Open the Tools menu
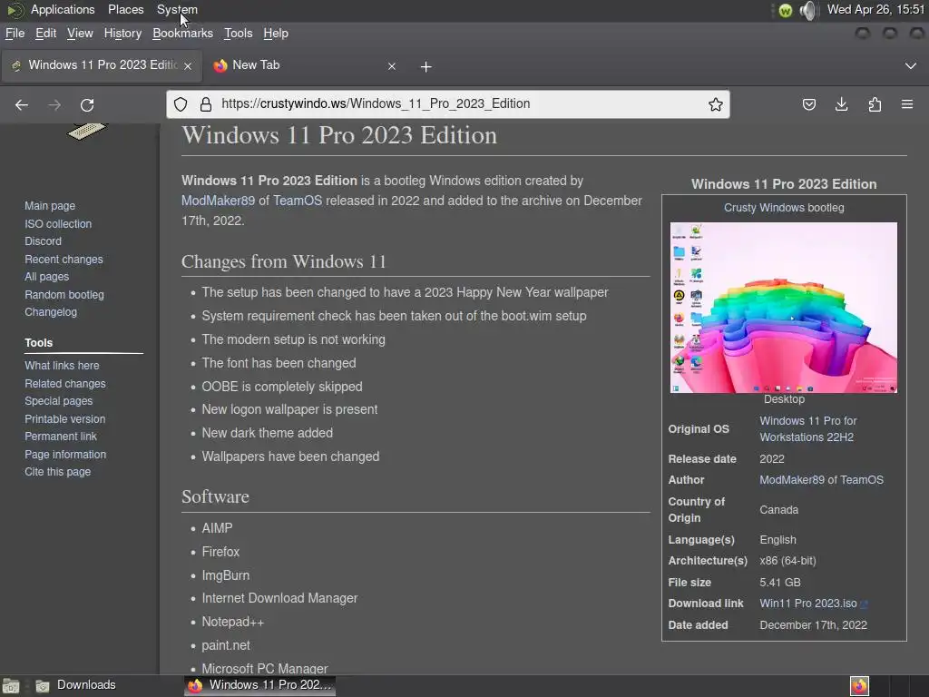 [239, 34]
